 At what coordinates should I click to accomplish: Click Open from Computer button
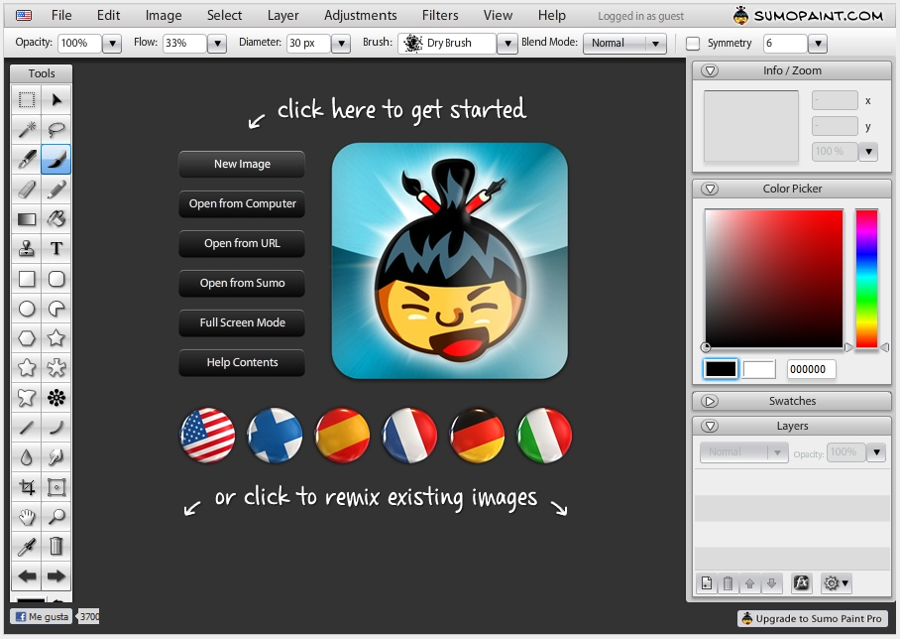pyautogui.click(x=242, y=204)
